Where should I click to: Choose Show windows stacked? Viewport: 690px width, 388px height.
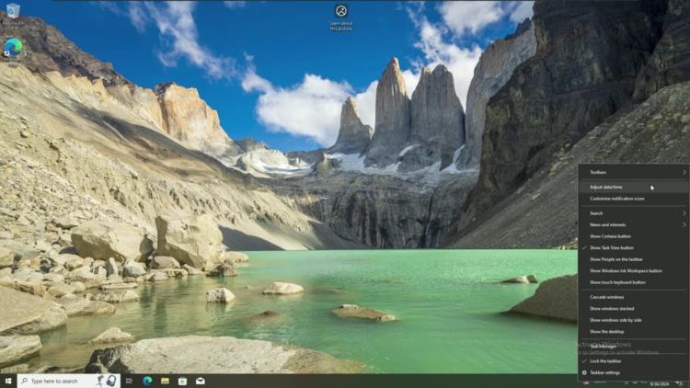pos(633,308)
